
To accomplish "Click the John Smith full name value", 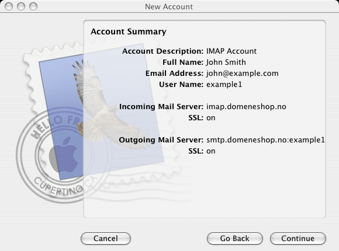I will click(x=226, y=62).
